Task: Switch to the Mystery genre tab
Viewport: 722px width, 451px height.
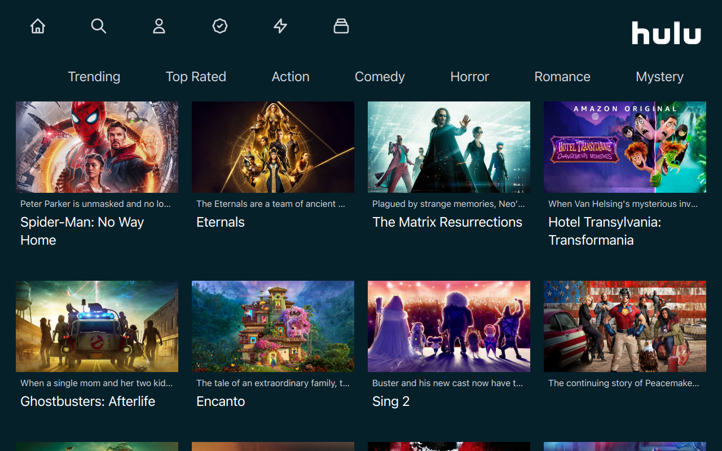Action: click(659, 77)
